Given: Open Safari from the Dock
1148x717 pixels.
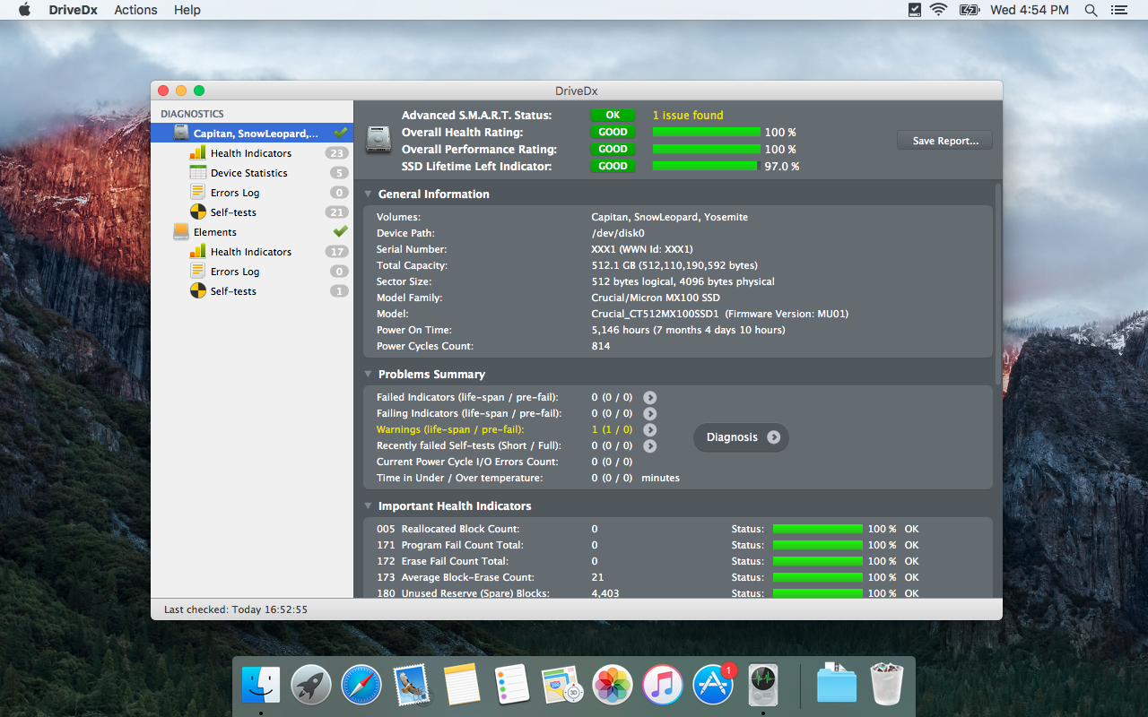Looking at the screenshot, I should point(361,686).
